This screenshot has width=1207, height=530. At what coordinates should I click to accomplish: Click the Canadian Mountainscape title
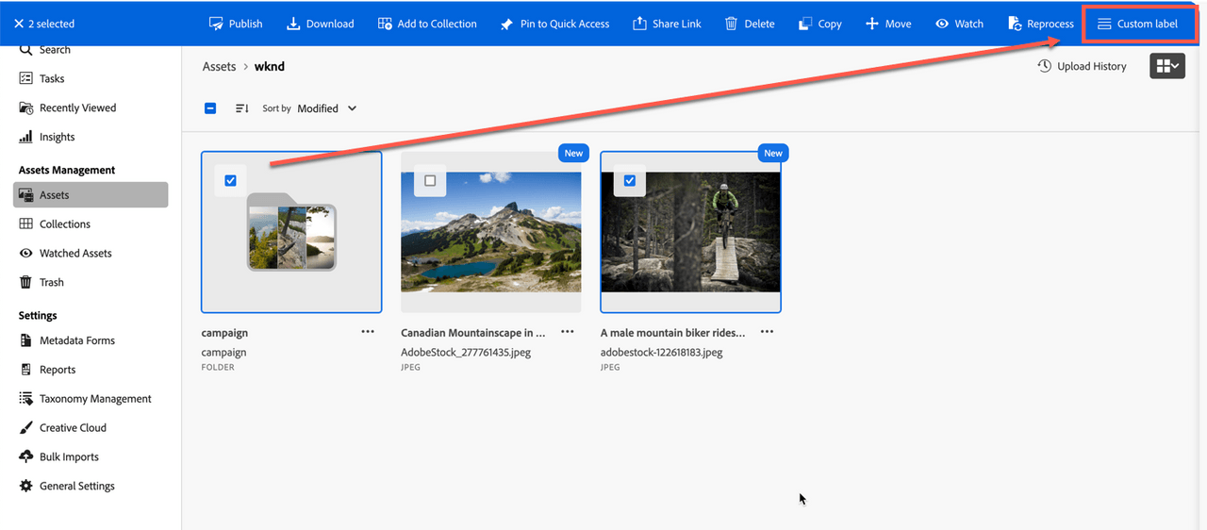[x=473, y=333]
